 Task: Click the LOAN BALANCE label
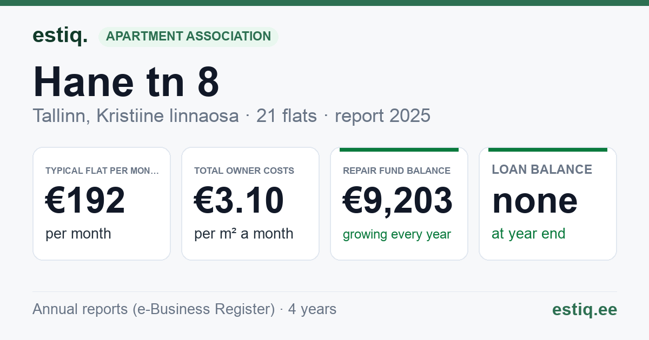coord(542,169)
